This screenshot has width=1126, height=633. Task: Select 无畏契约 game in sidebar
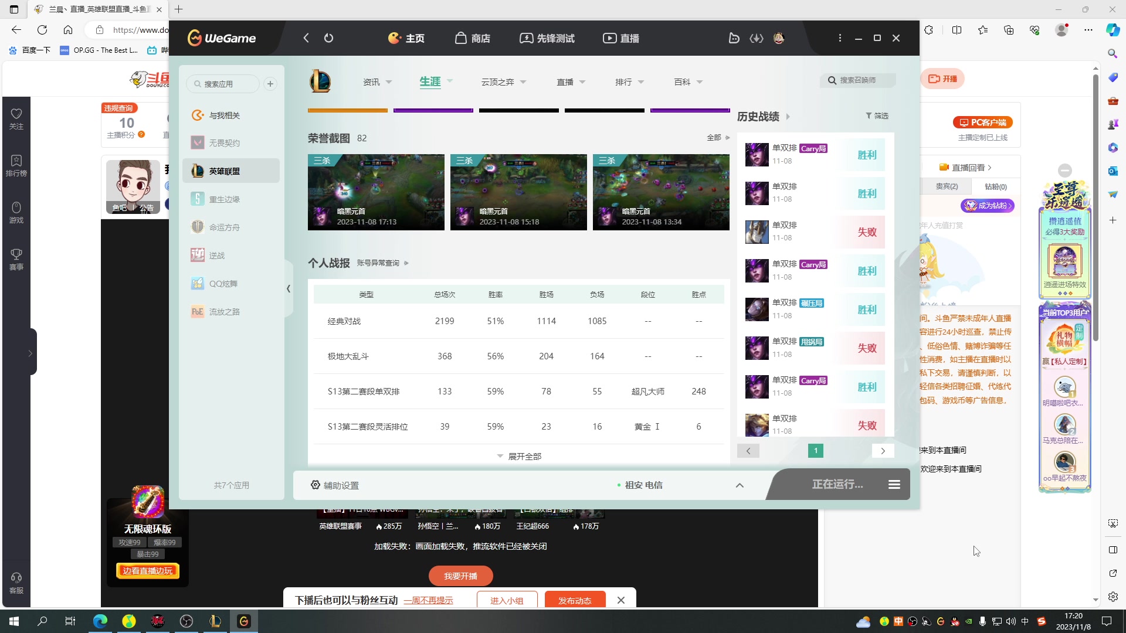pos(230,143)
